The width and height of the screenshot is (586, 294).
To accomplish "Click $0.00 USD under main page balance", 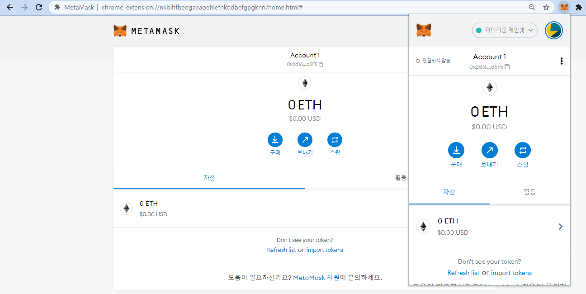I will [x=305, y=119].
